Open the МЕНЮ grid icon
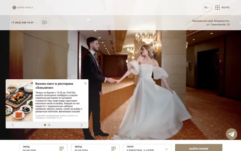This screenshot has width=241, height=151. coord(217,7)
